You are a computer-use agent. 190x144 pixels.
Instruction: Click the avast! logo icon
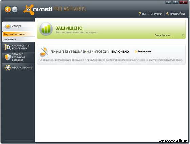point(28,10)
